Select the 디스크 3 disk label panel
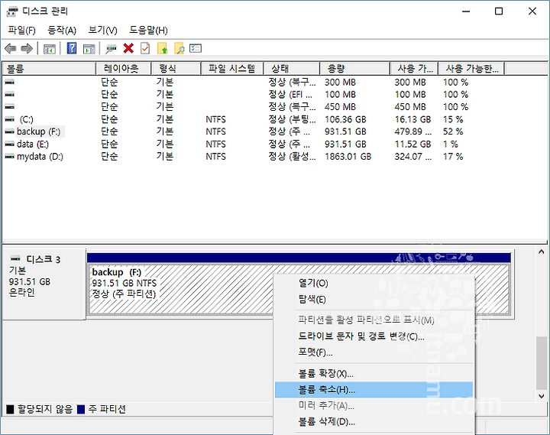Viewport: 550px width, 435px height. point(44,284)
